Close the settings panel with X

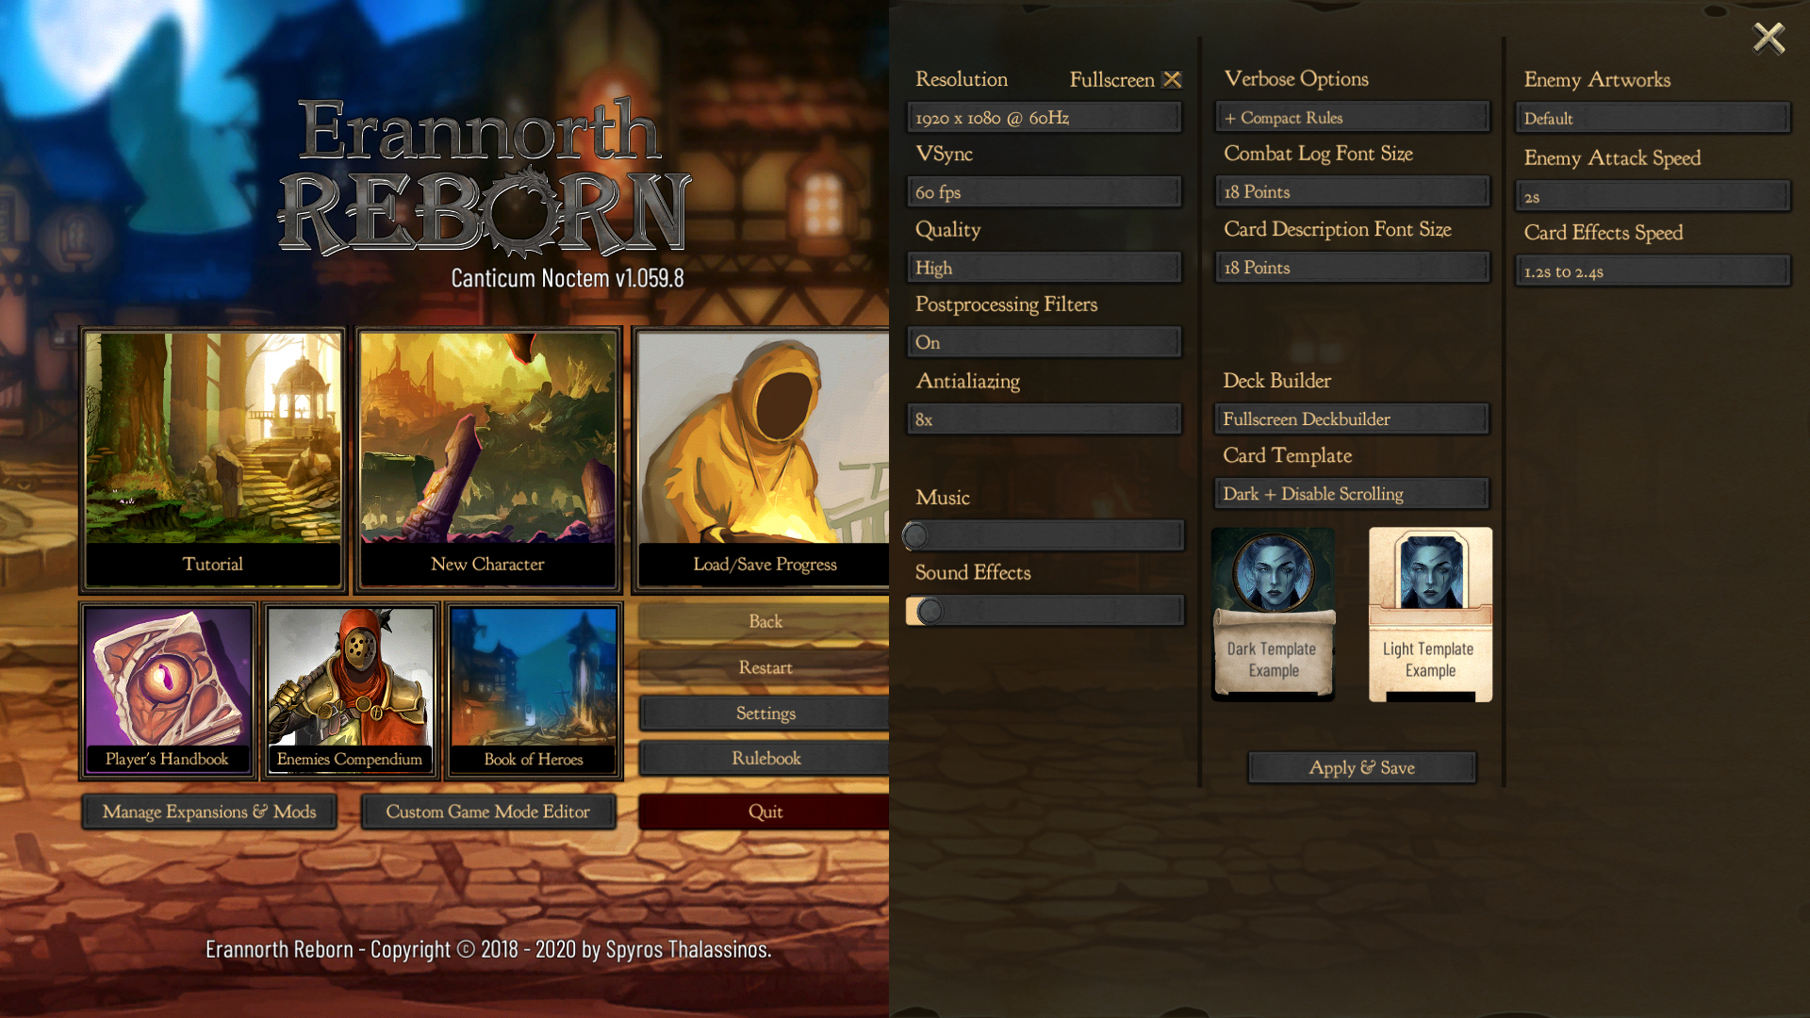point(1769,39)
